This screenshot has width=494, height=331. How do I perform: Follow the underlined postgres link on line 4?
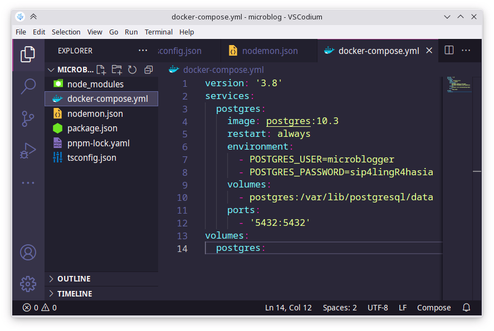click(288, 121)
